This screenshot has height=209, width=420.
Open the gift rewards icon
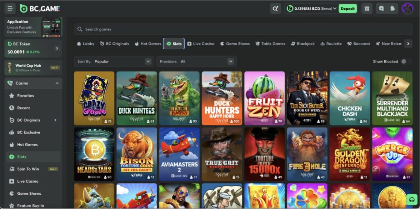tap(367, 9)
